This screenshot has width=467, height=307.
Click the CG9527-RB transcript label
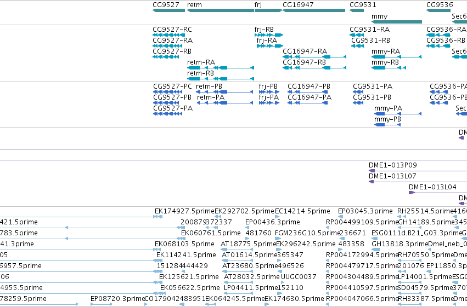[x=172, y=51]
